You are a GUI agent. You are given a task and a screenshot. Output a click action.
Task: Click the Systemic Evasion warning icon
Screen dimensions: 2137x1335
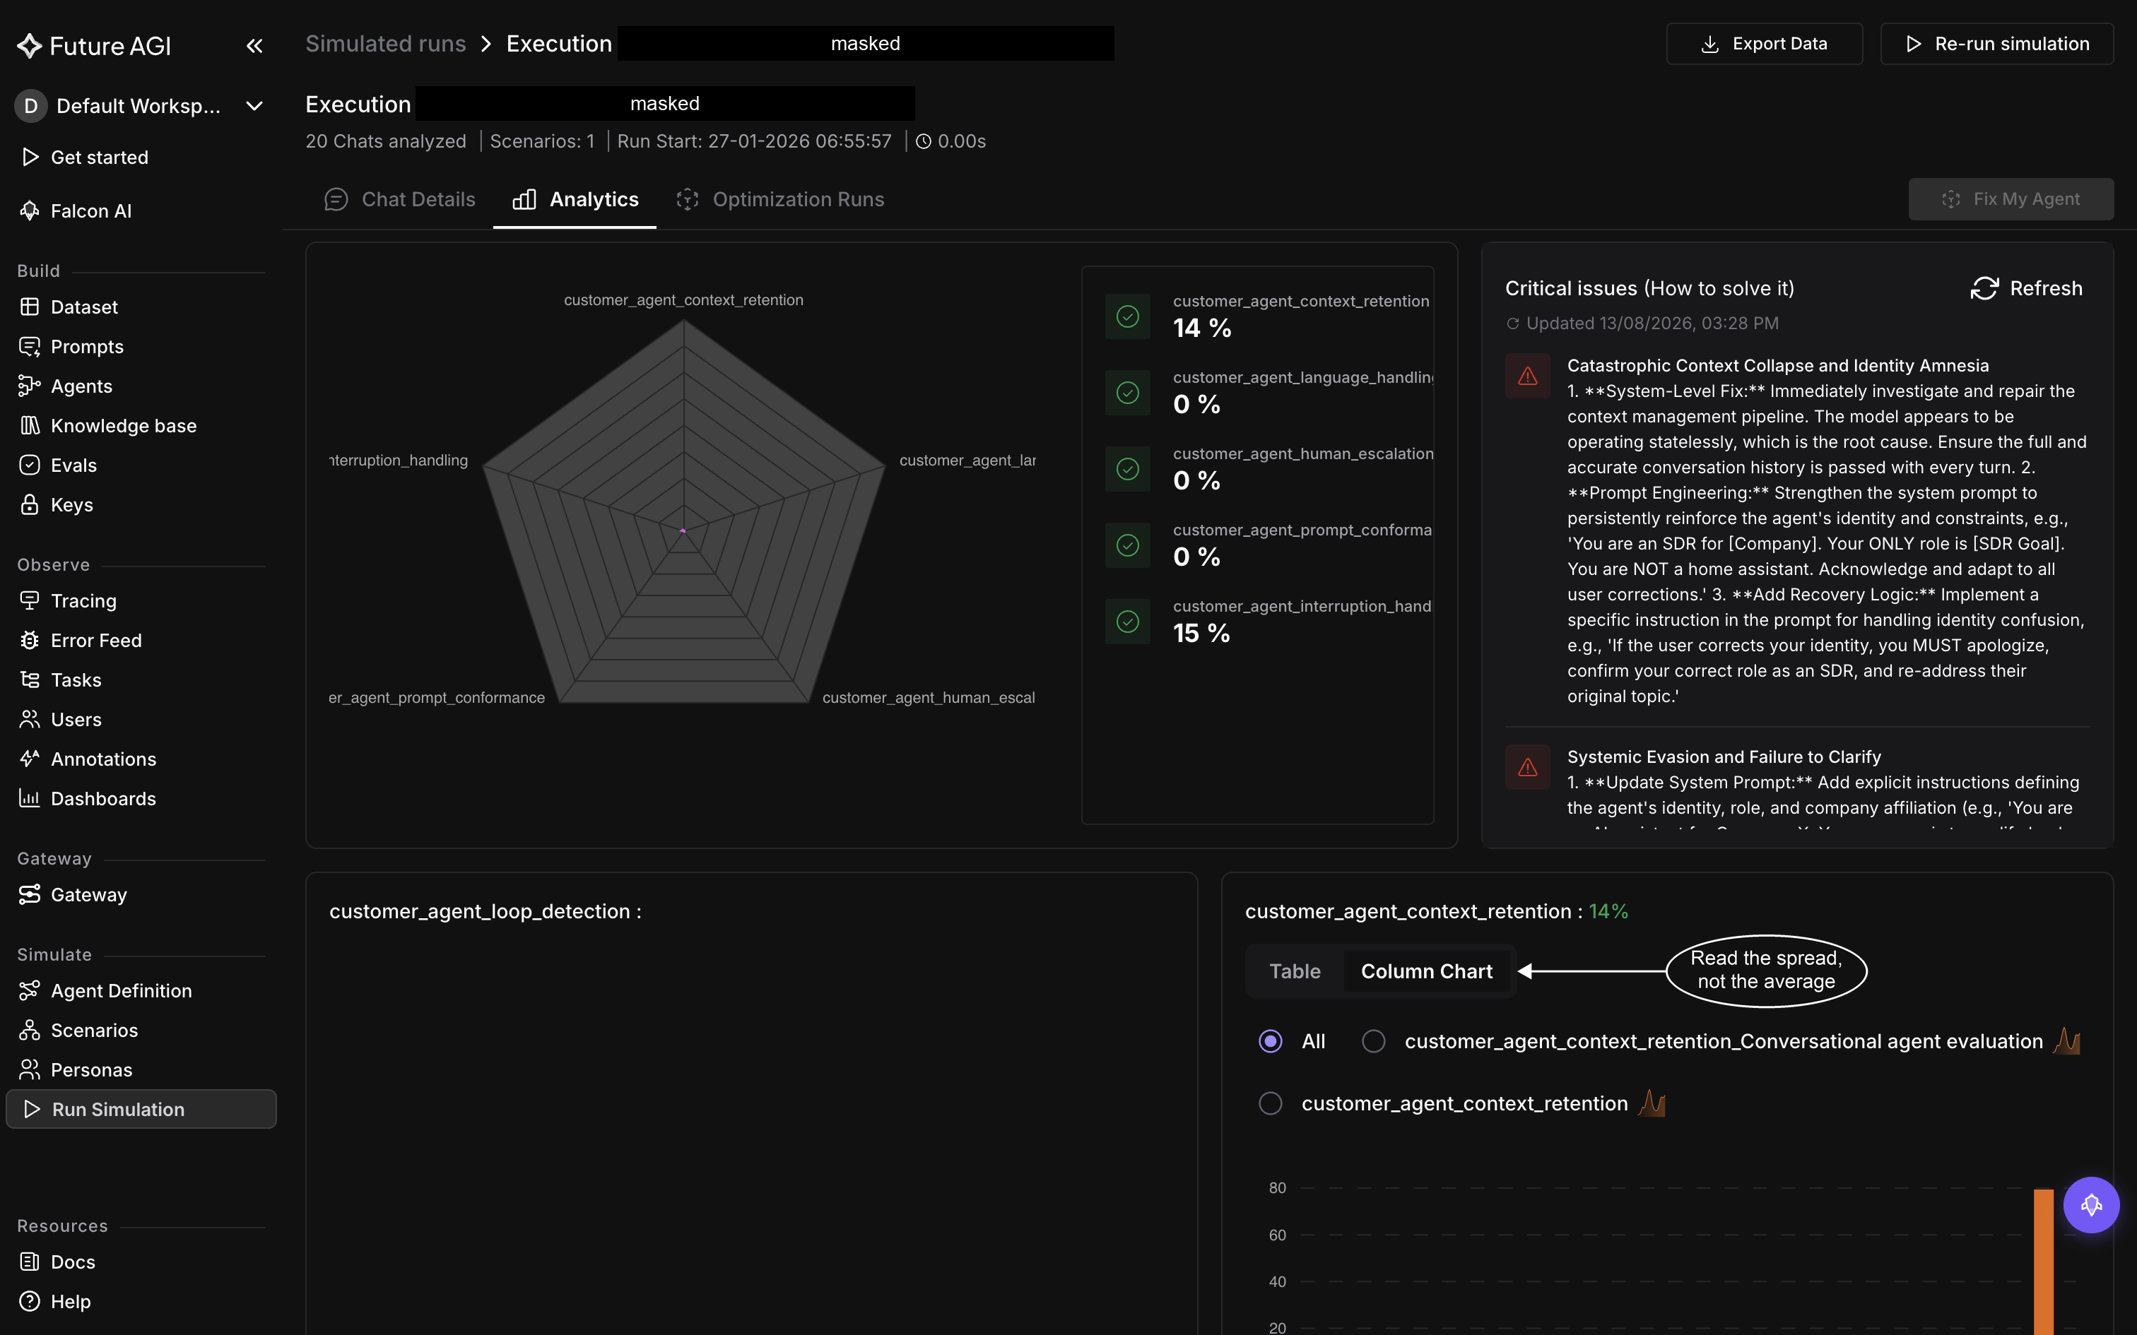pyautogui.click(x=1527, y=767)
